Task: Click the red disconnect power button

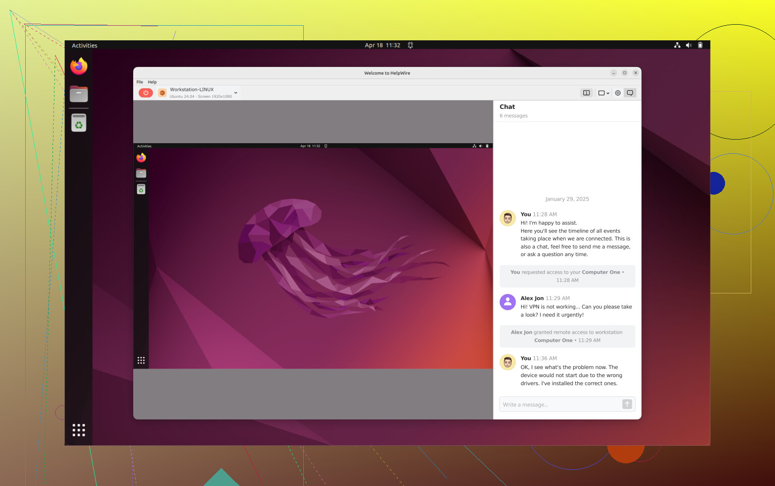Action: (145, 93)
